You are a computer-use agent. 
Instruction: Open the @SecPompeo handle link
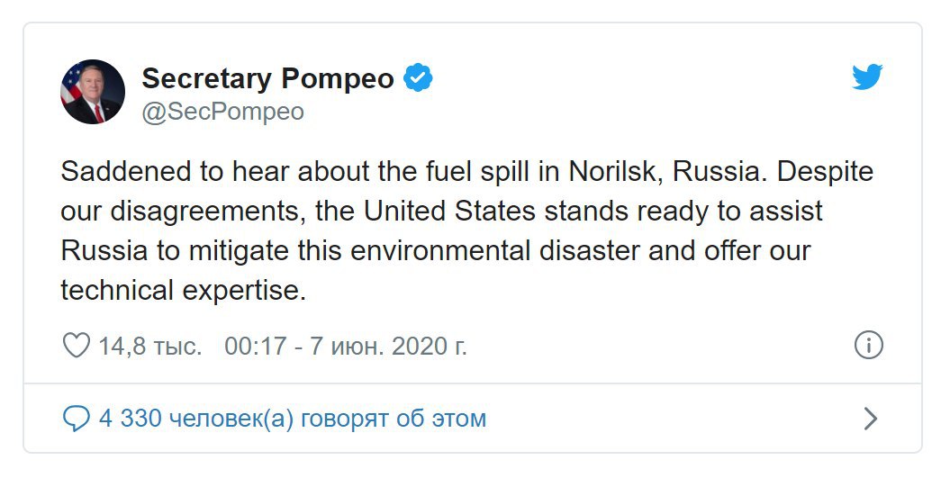[222, 112]
